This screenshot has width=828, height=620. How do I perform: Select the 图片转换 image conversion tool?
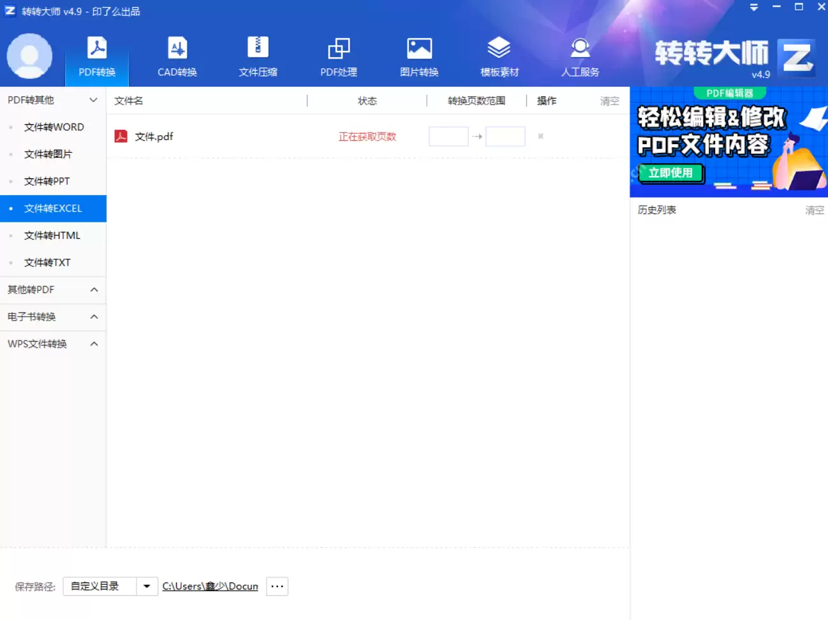418,56
